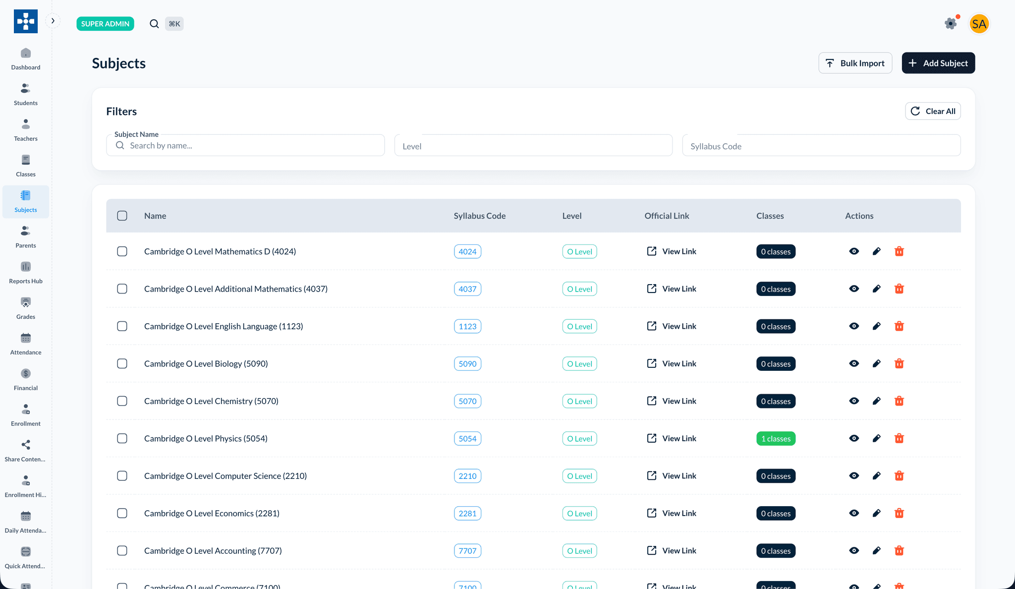Open the Financial dollar icon
1015x589 pixels.
pos(26,374)
